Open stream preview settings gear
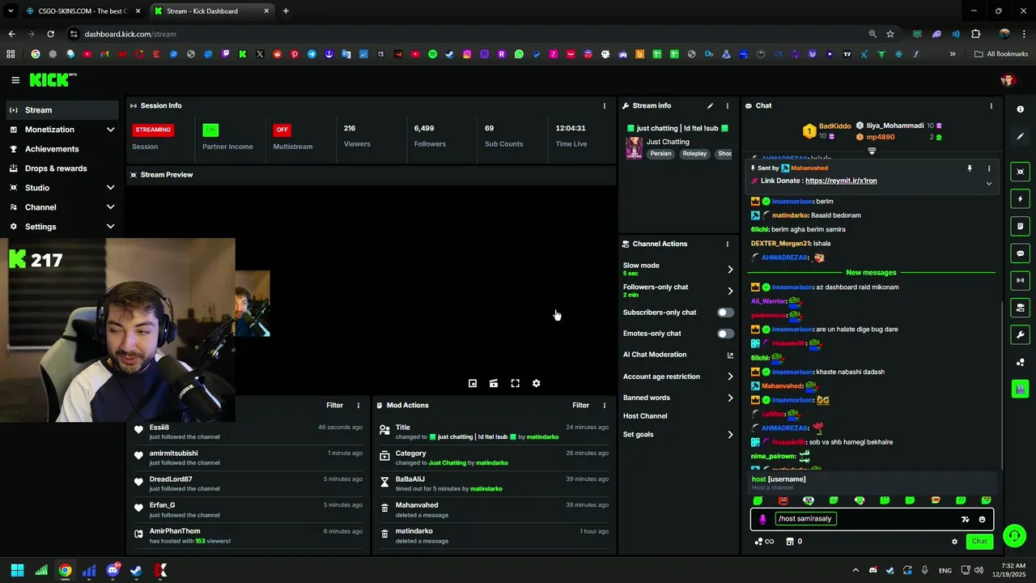 coord(536,384)
